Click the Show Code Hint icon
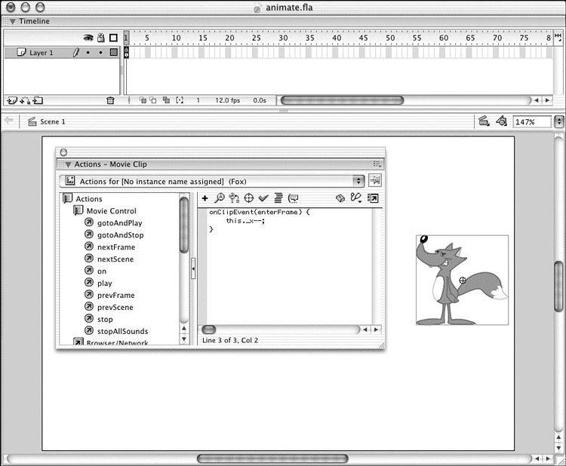This screenshot has width=566, height=466. click(293, 198)
